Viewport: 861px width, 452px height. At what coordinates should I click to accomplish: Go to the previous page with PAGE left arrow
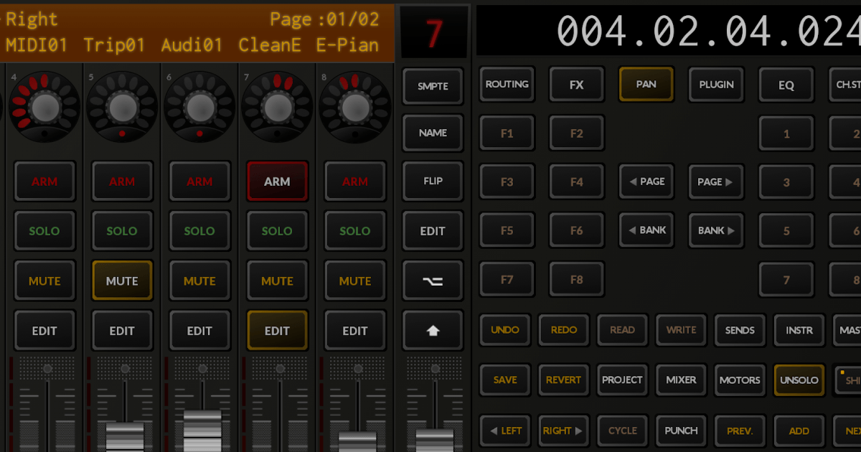pos(646,182)
